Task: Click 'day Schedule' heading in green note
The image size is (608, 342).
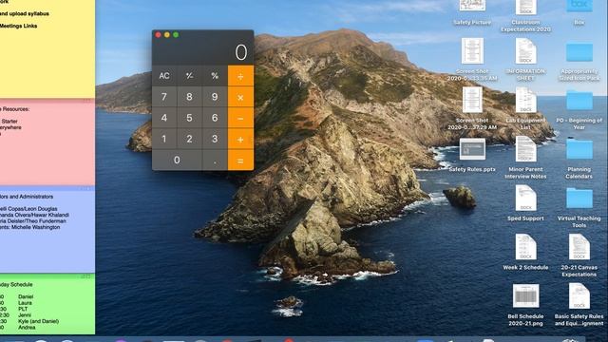Action: [x=17, y=285]
